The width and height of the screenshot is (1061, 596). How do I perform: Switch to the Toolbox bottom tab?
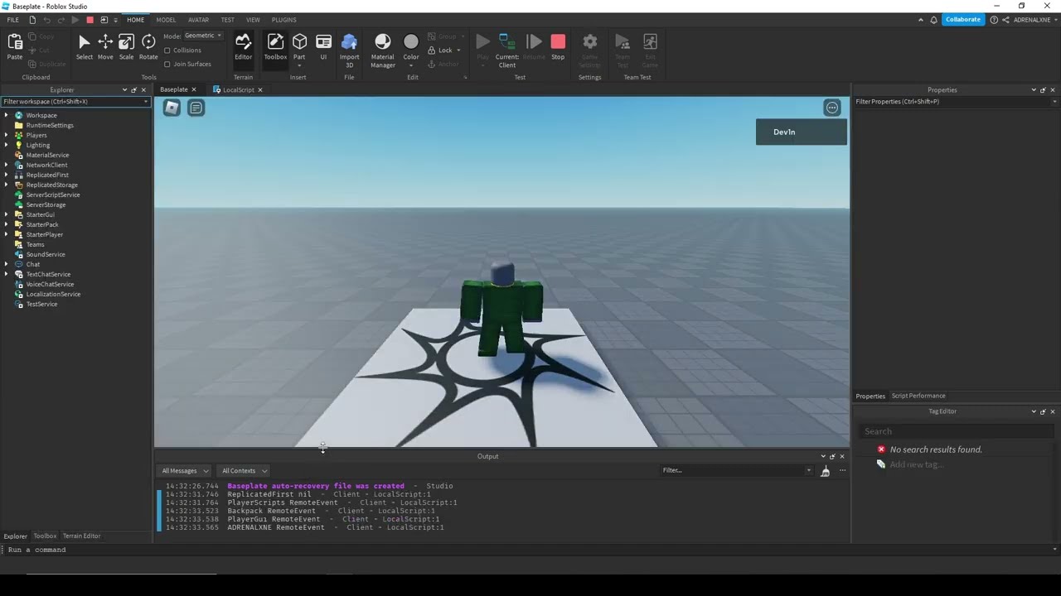[45, 536]
